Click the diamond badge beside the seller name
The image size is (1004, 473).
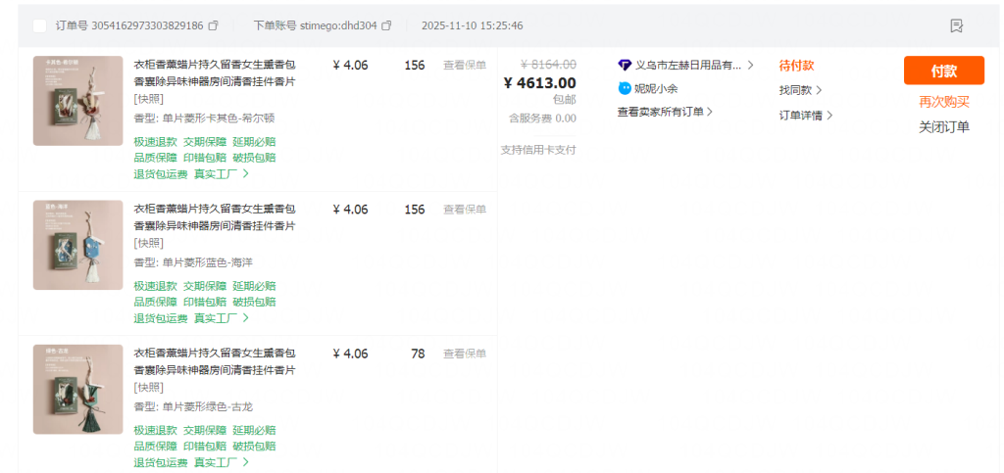click(625, 65)
